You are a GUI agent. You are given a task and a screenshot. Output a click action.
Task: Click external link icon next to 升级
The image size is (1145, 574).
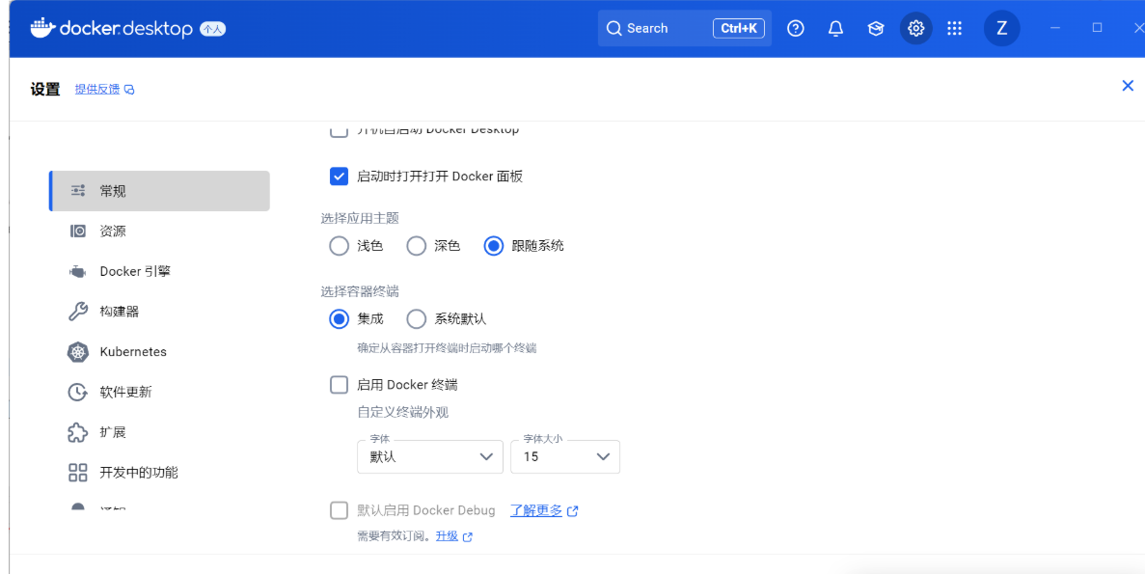pos(468,536)
